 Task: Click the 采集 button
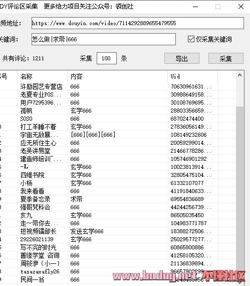click(225, 58)
